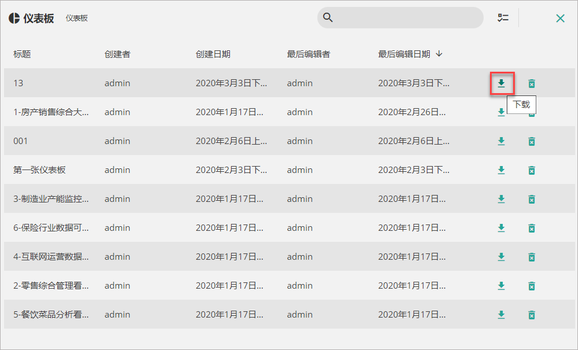Sort by 创建日期 column header
578x350 pixels.
point(213,54)
